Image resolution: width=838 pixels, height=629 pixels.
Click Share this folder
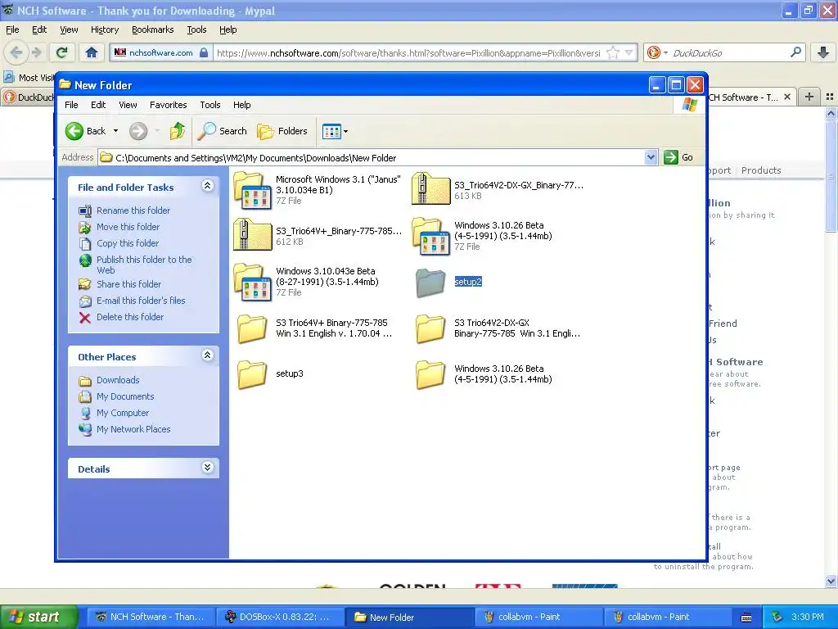pos(128,284)
